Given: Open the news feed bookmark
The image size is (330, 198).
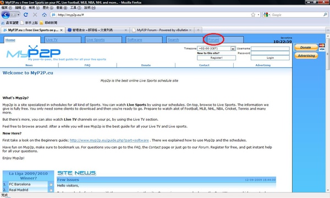Looking at the screenshot, I should 48,22.
